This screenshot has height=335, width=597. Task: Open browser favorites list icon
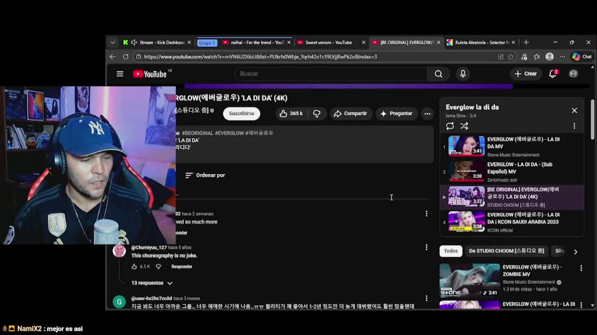click(x=537, y=57)
